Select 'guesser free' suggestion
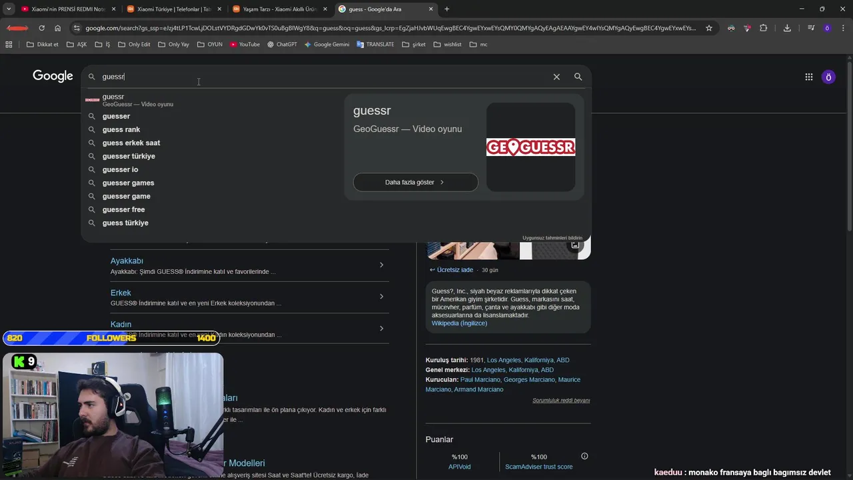Image resolution: width=853 pixels, height=480 pixels. 210,209
